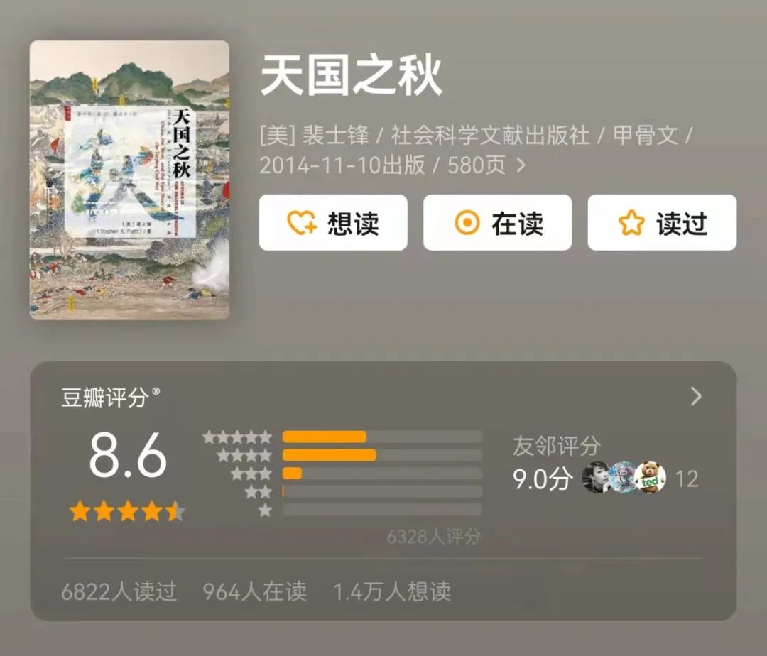Open the first friend avatar
767x656 pixels.
pyautogui.click(x=597, y=478)
